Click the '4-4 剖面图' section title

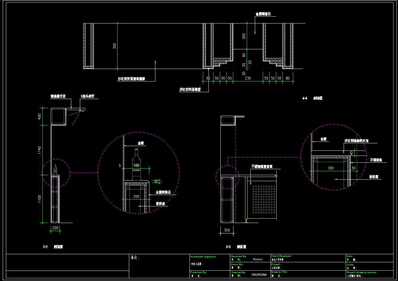(312, 98)
